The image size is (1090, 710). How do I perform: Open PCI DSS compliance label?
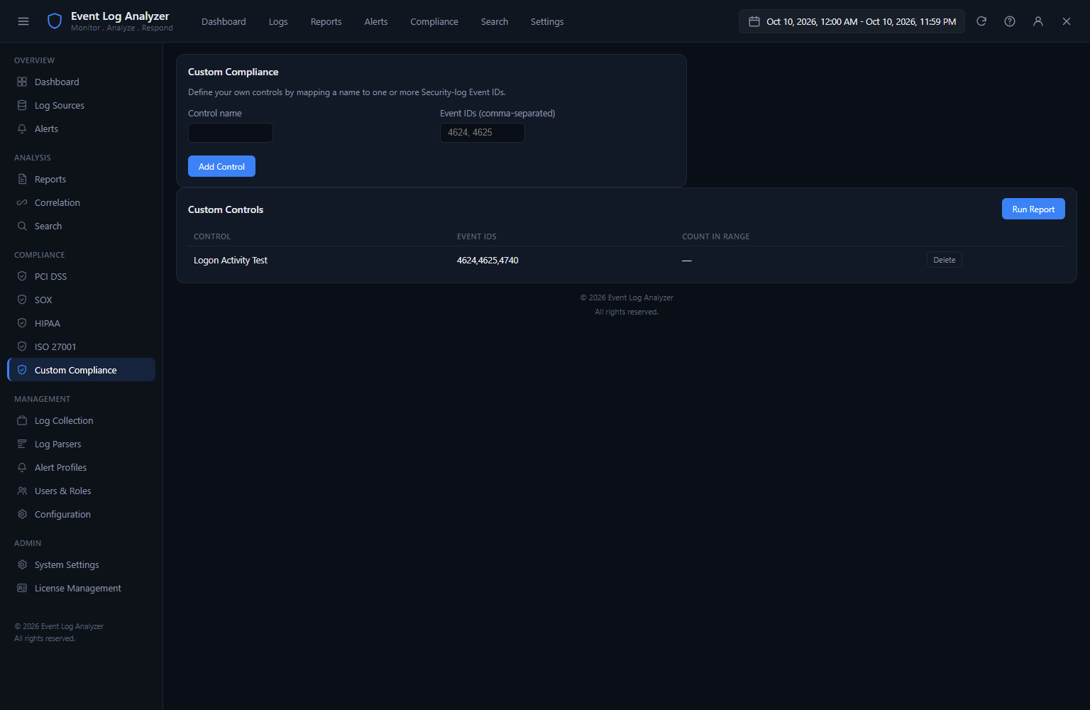click(50, 276)
